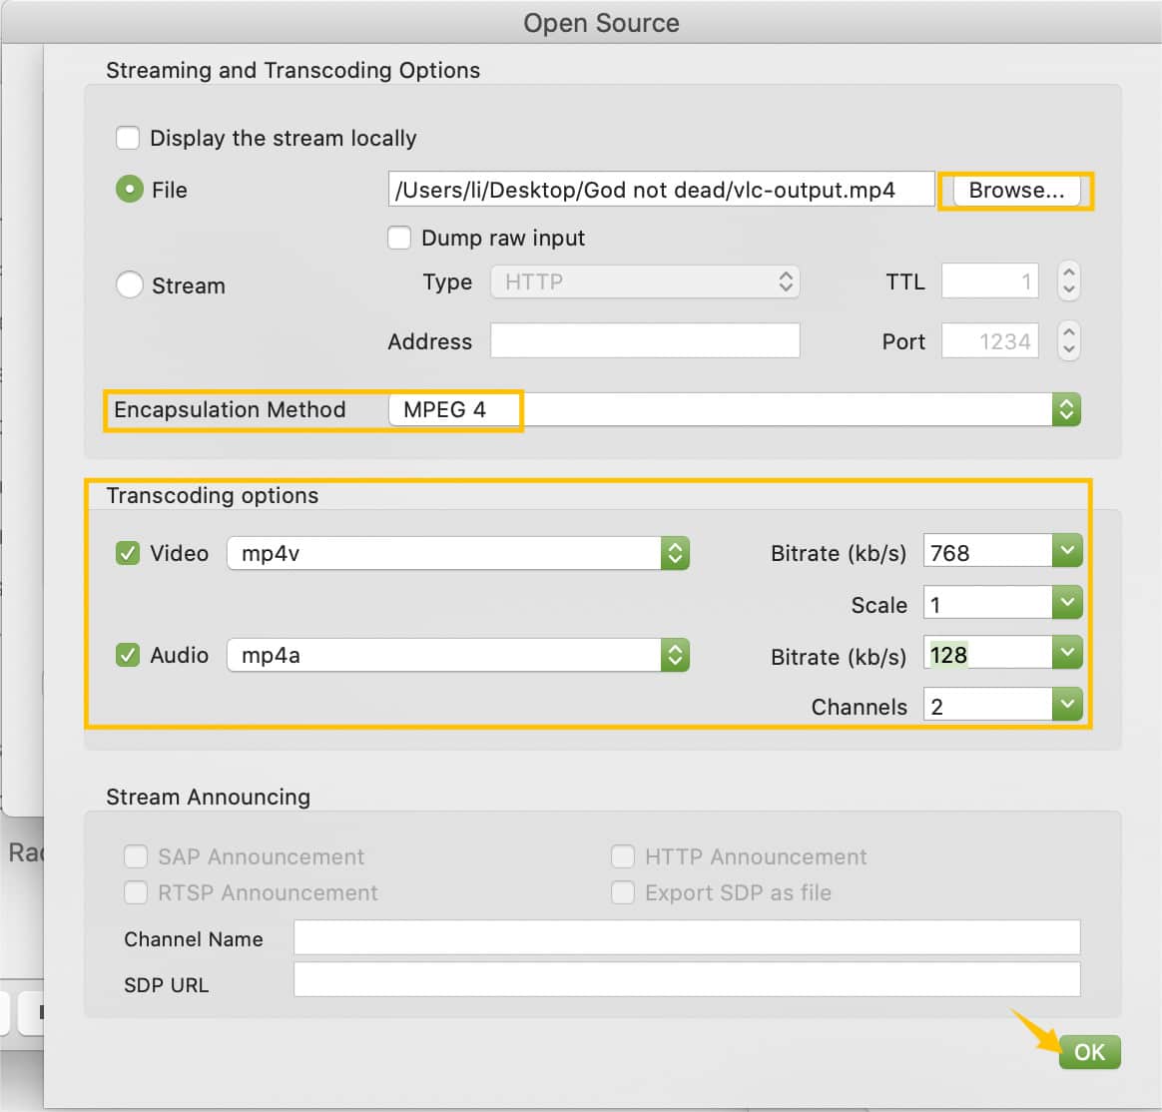
Task: Open the audio codec mp4a dropdown
Action: point(675,655)
